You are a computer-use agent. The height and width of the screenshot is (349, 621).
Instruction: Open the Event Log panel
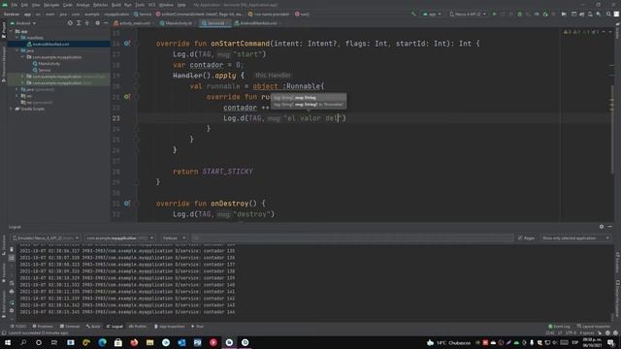pyautogui.click(x=559, y=327)
